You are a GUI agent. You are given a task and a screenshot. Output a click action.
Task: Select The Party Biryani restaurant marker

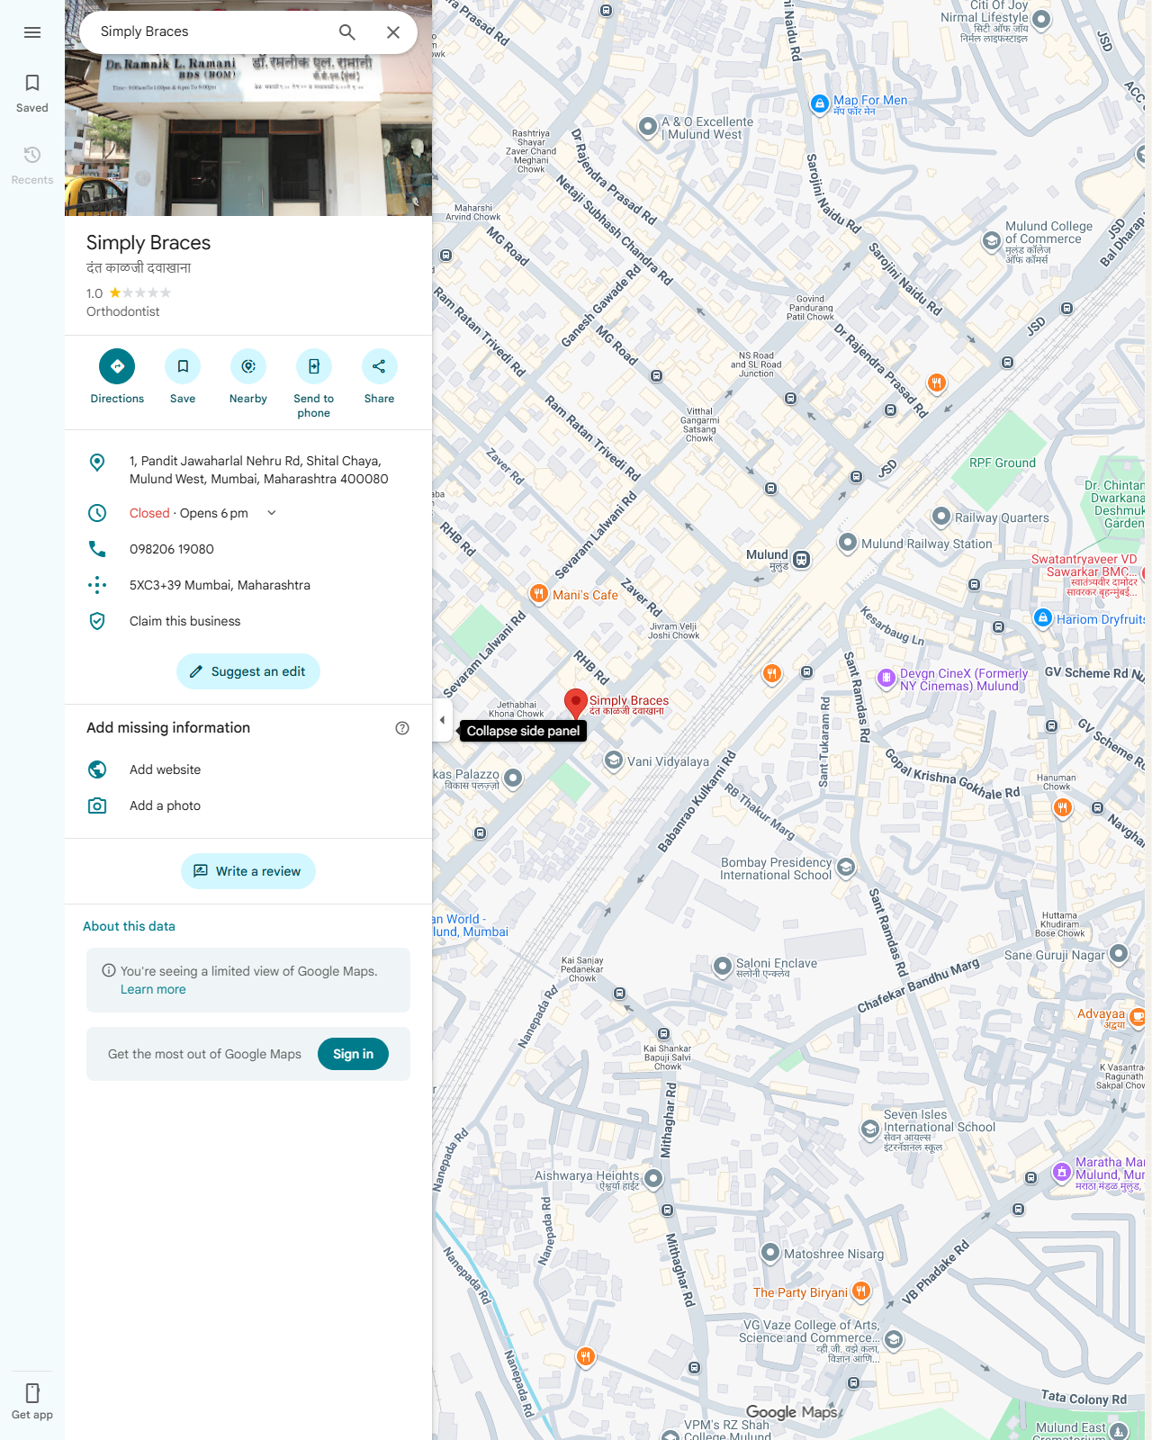click(861, 1291)
